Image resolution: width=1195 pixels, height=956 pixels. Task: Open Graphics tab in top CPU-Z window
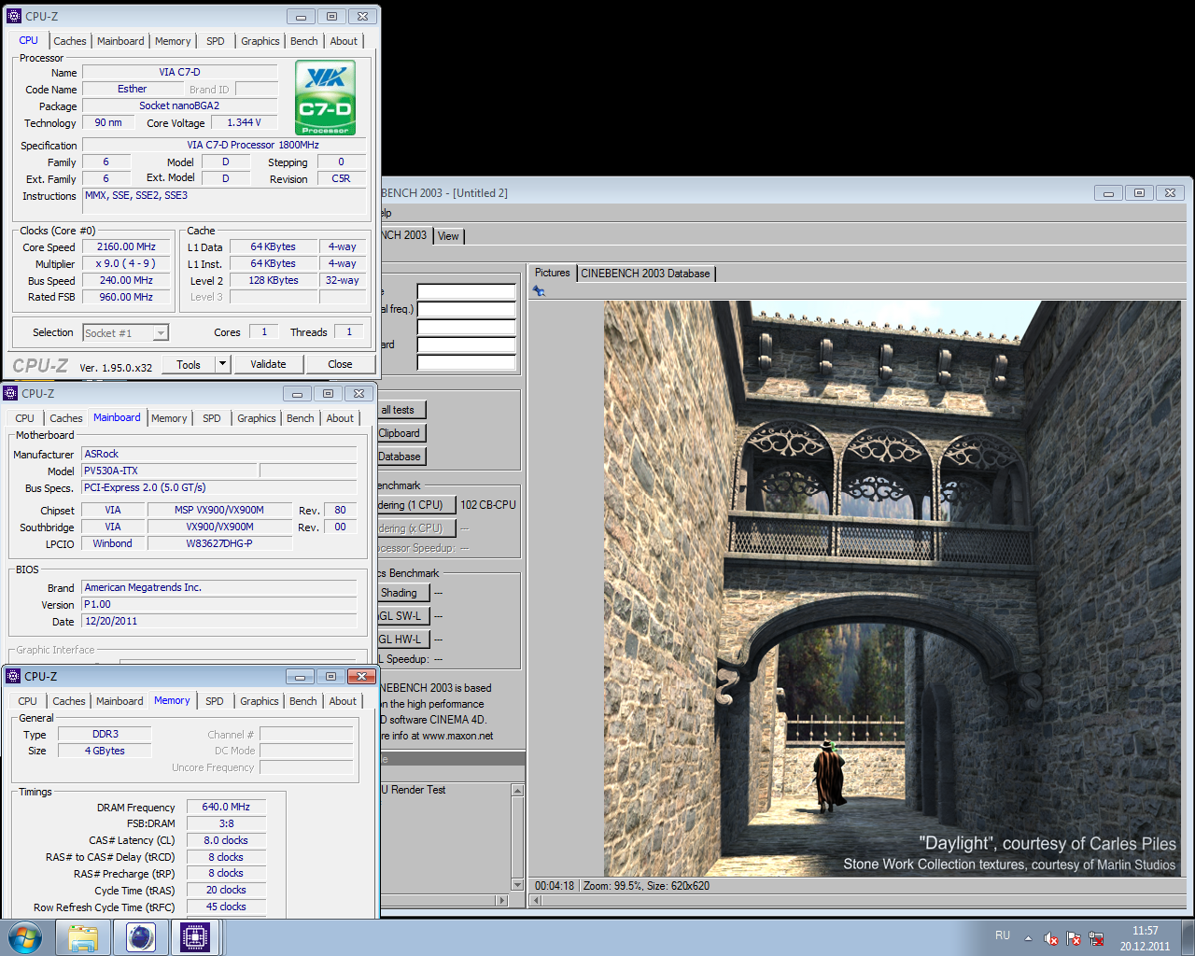pyautogui.click(x=260, y=41)
